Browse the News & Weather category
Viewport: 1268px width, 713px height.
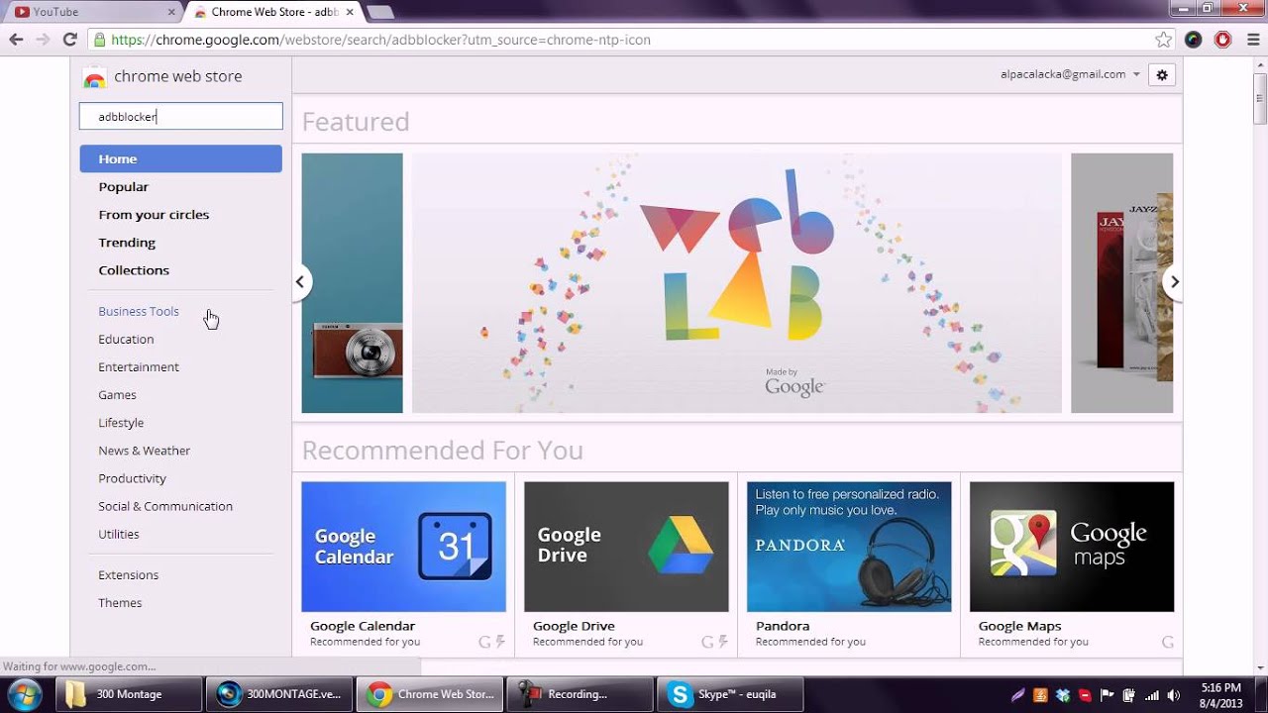tap(144, 450)
